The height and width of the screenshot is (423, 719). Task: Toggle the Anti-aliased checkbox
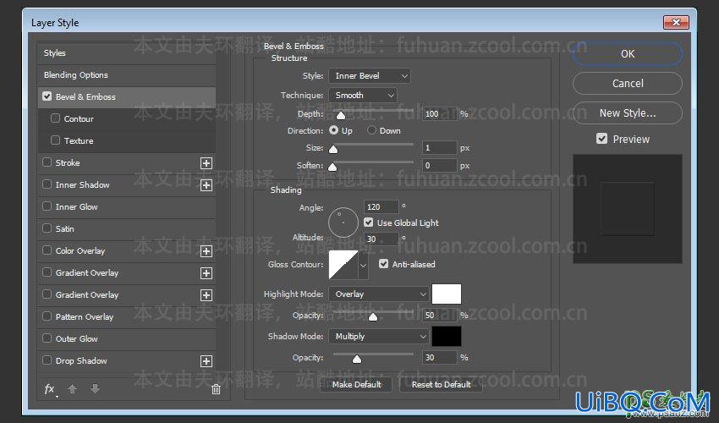click(383, 264)
